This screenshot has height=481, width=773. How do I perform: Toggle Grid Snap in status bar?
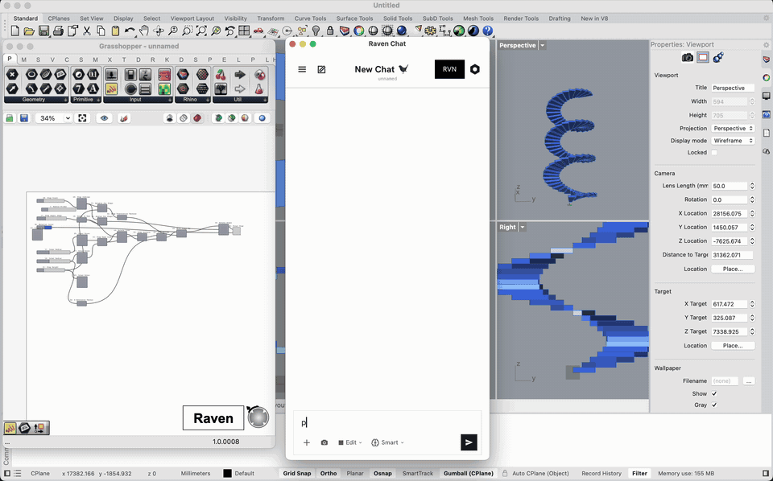click(x=297, y=474)
